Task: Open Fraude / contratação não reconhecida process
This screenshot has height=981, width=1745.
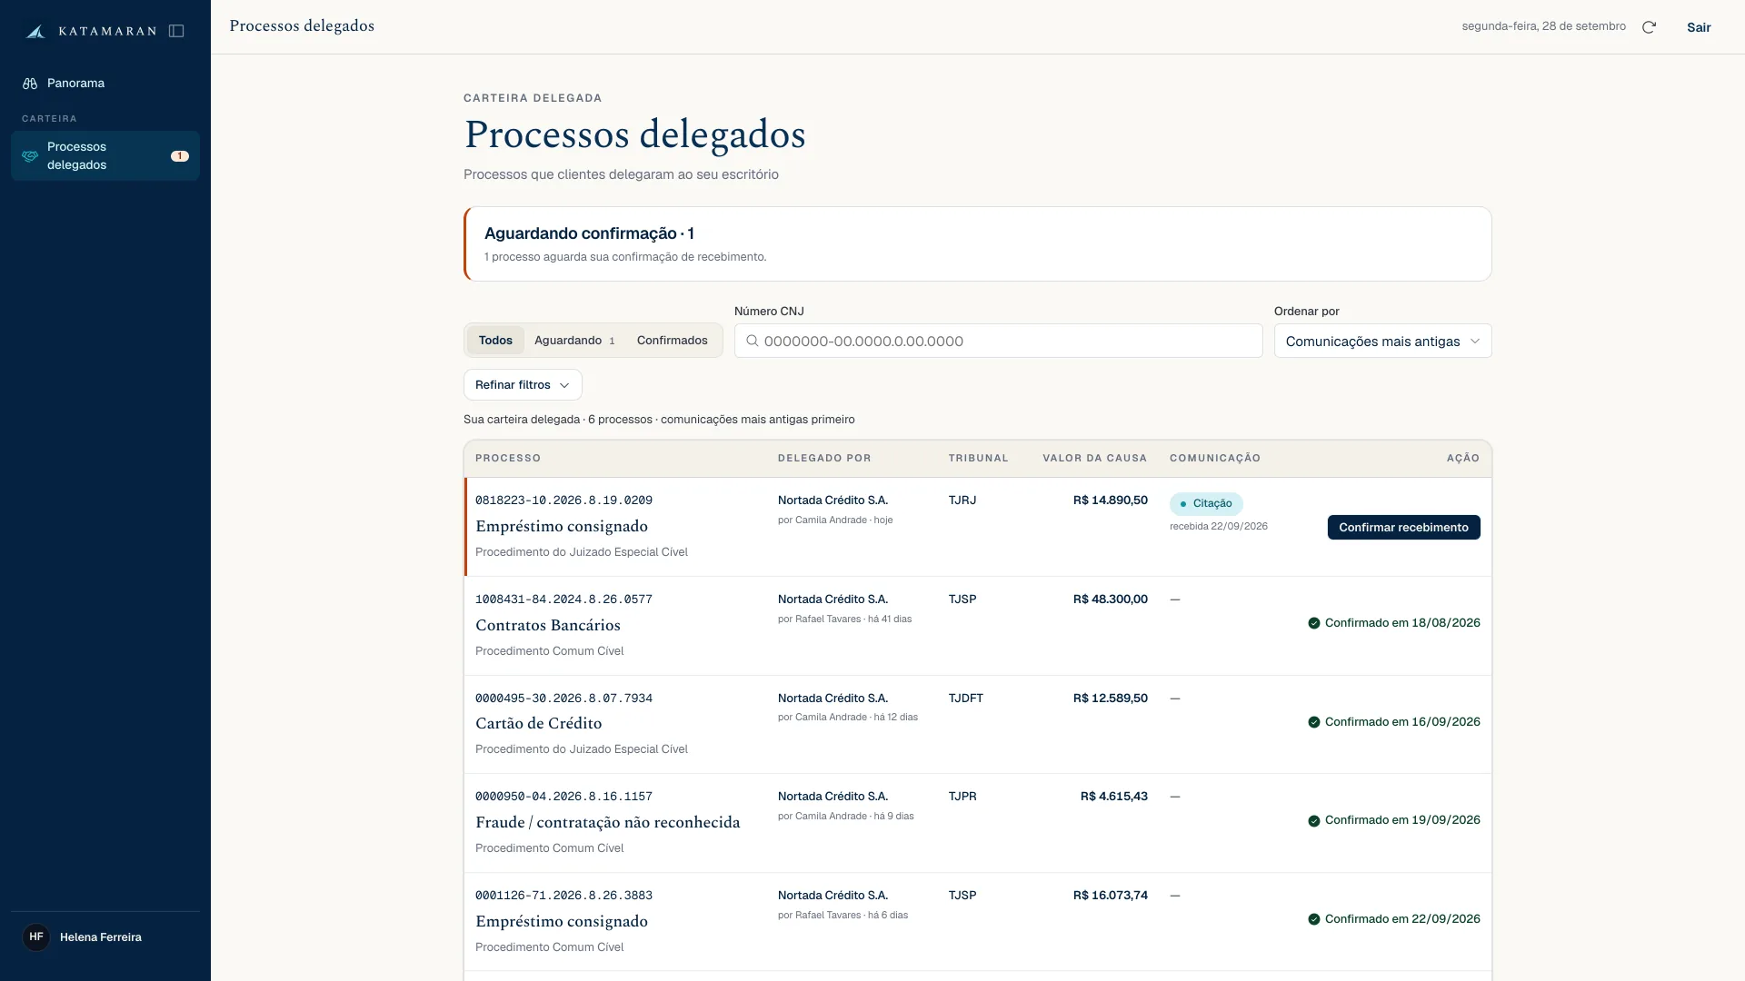Action: point(608,823)
